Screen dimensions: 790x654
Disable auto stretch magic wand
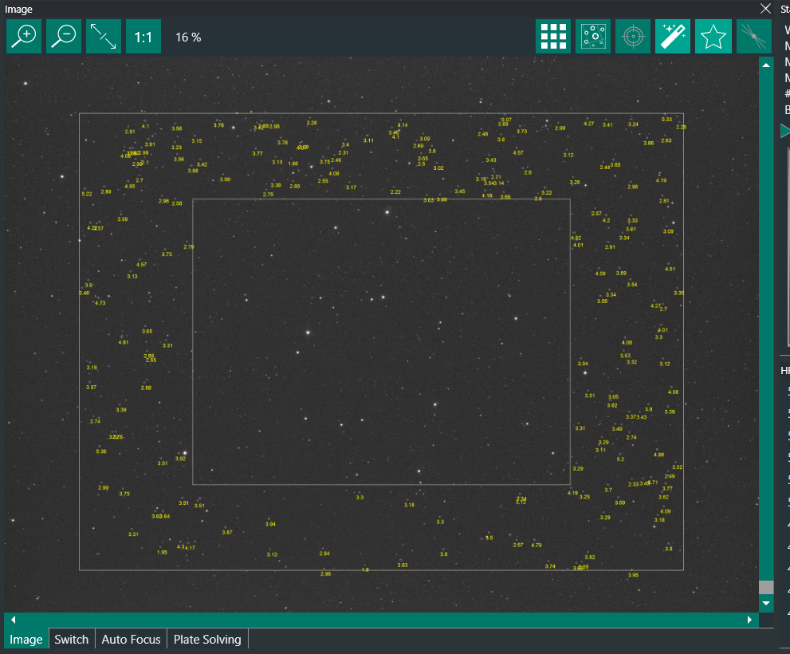[x=673, y=37]
